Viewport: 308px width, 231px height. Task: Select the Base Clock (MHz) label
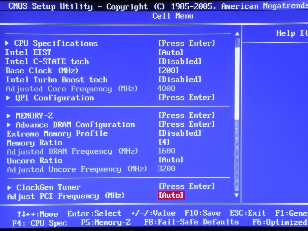click(42, 70)
